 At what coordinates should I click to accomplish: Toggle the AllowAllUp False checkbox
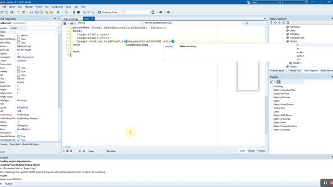(19, 43)
